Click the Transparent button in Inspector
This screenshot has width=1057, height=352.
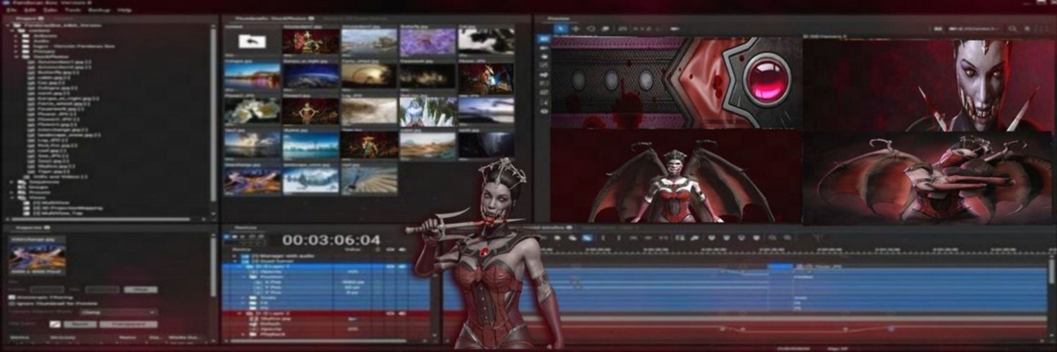point(129,324)
